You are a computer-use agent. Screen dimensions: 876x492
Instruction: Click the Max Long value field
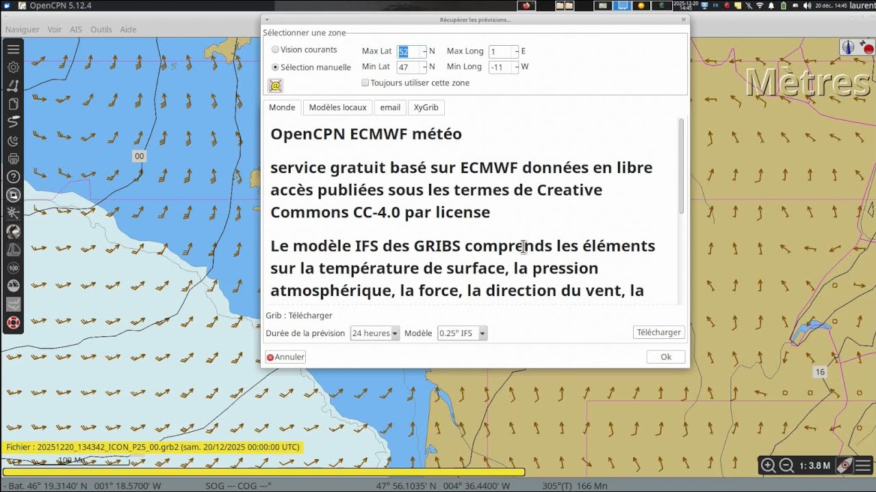tap(501, 51)
